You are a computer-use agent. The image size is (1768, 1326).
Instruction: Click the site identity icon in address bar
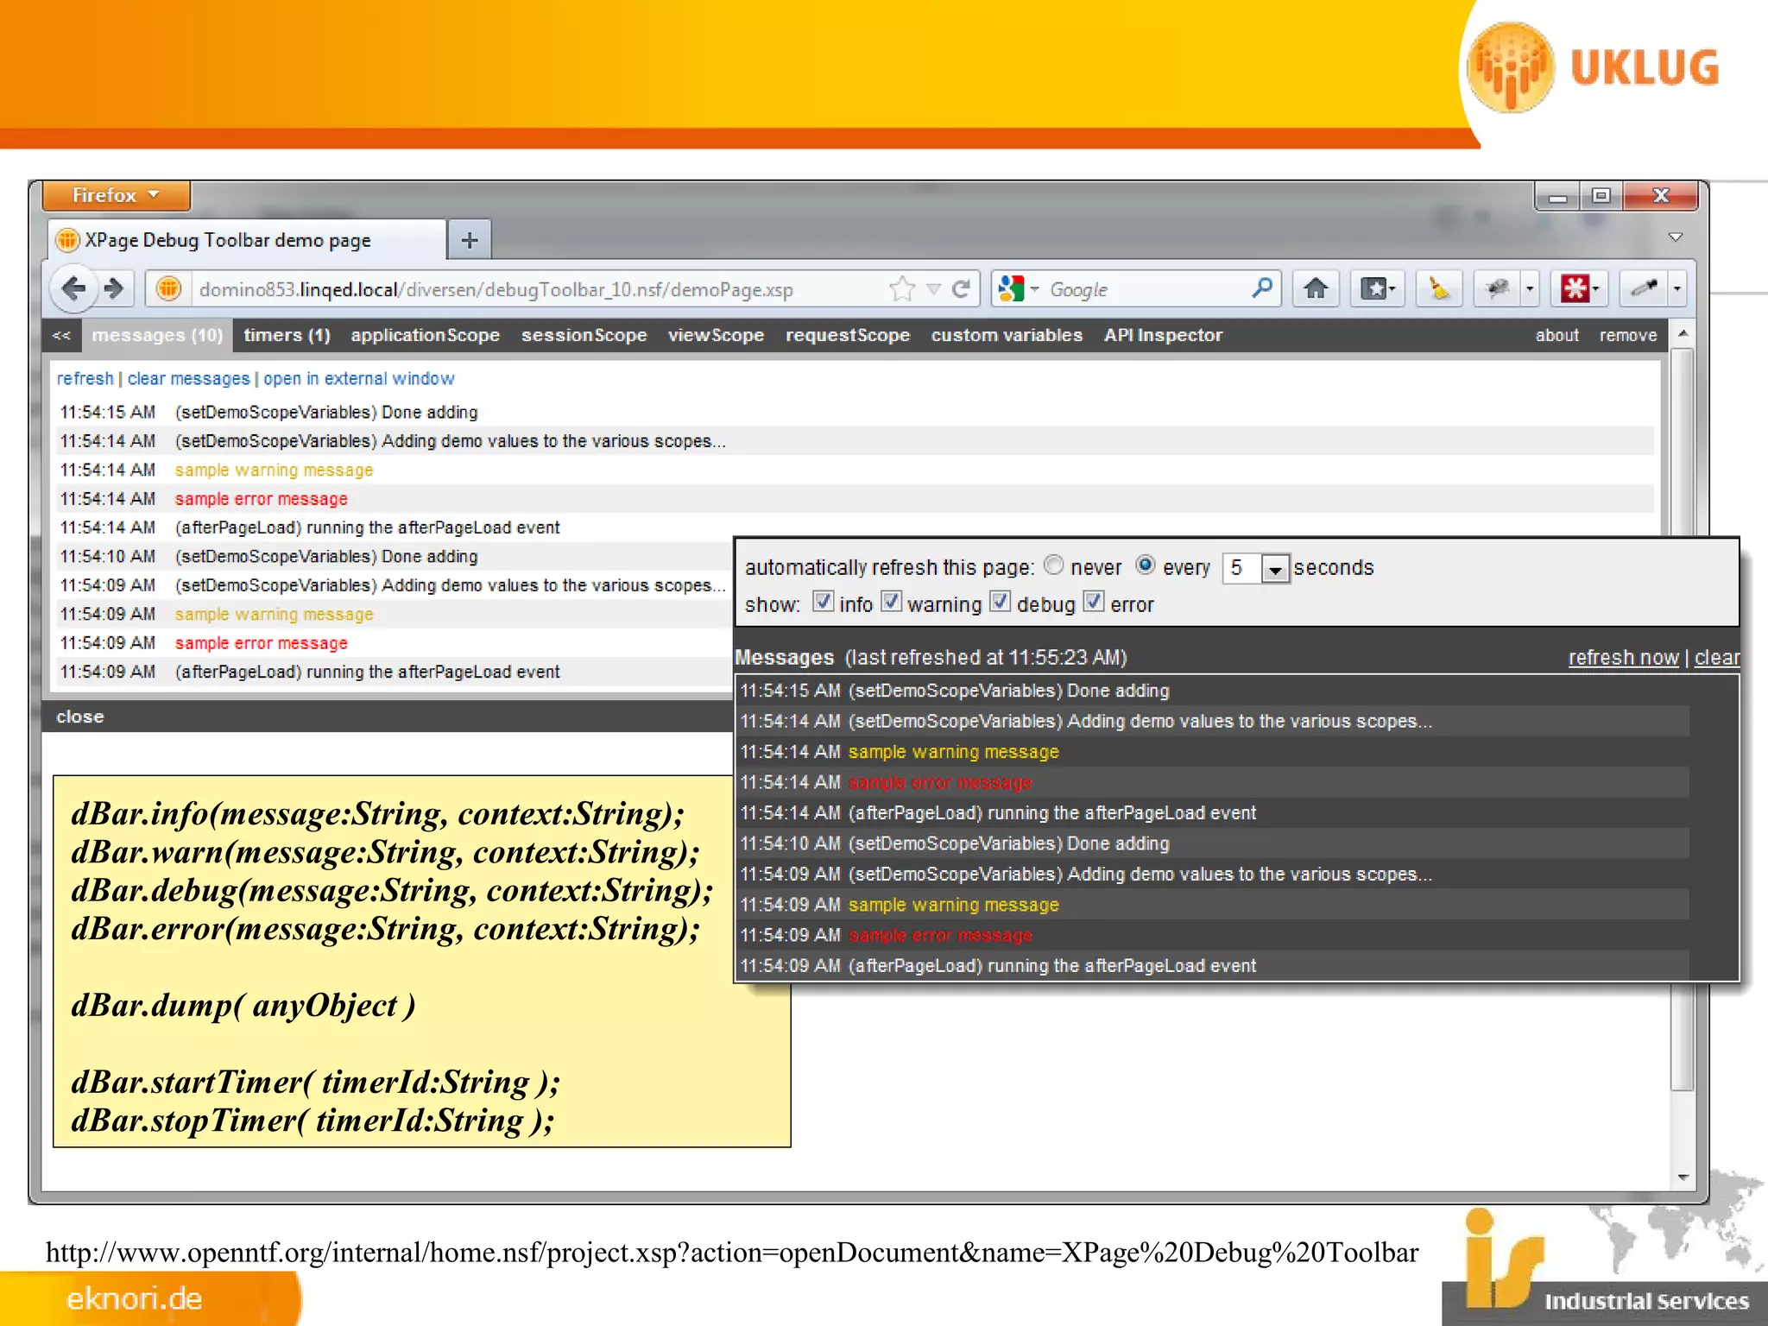[x=169, y=288]
